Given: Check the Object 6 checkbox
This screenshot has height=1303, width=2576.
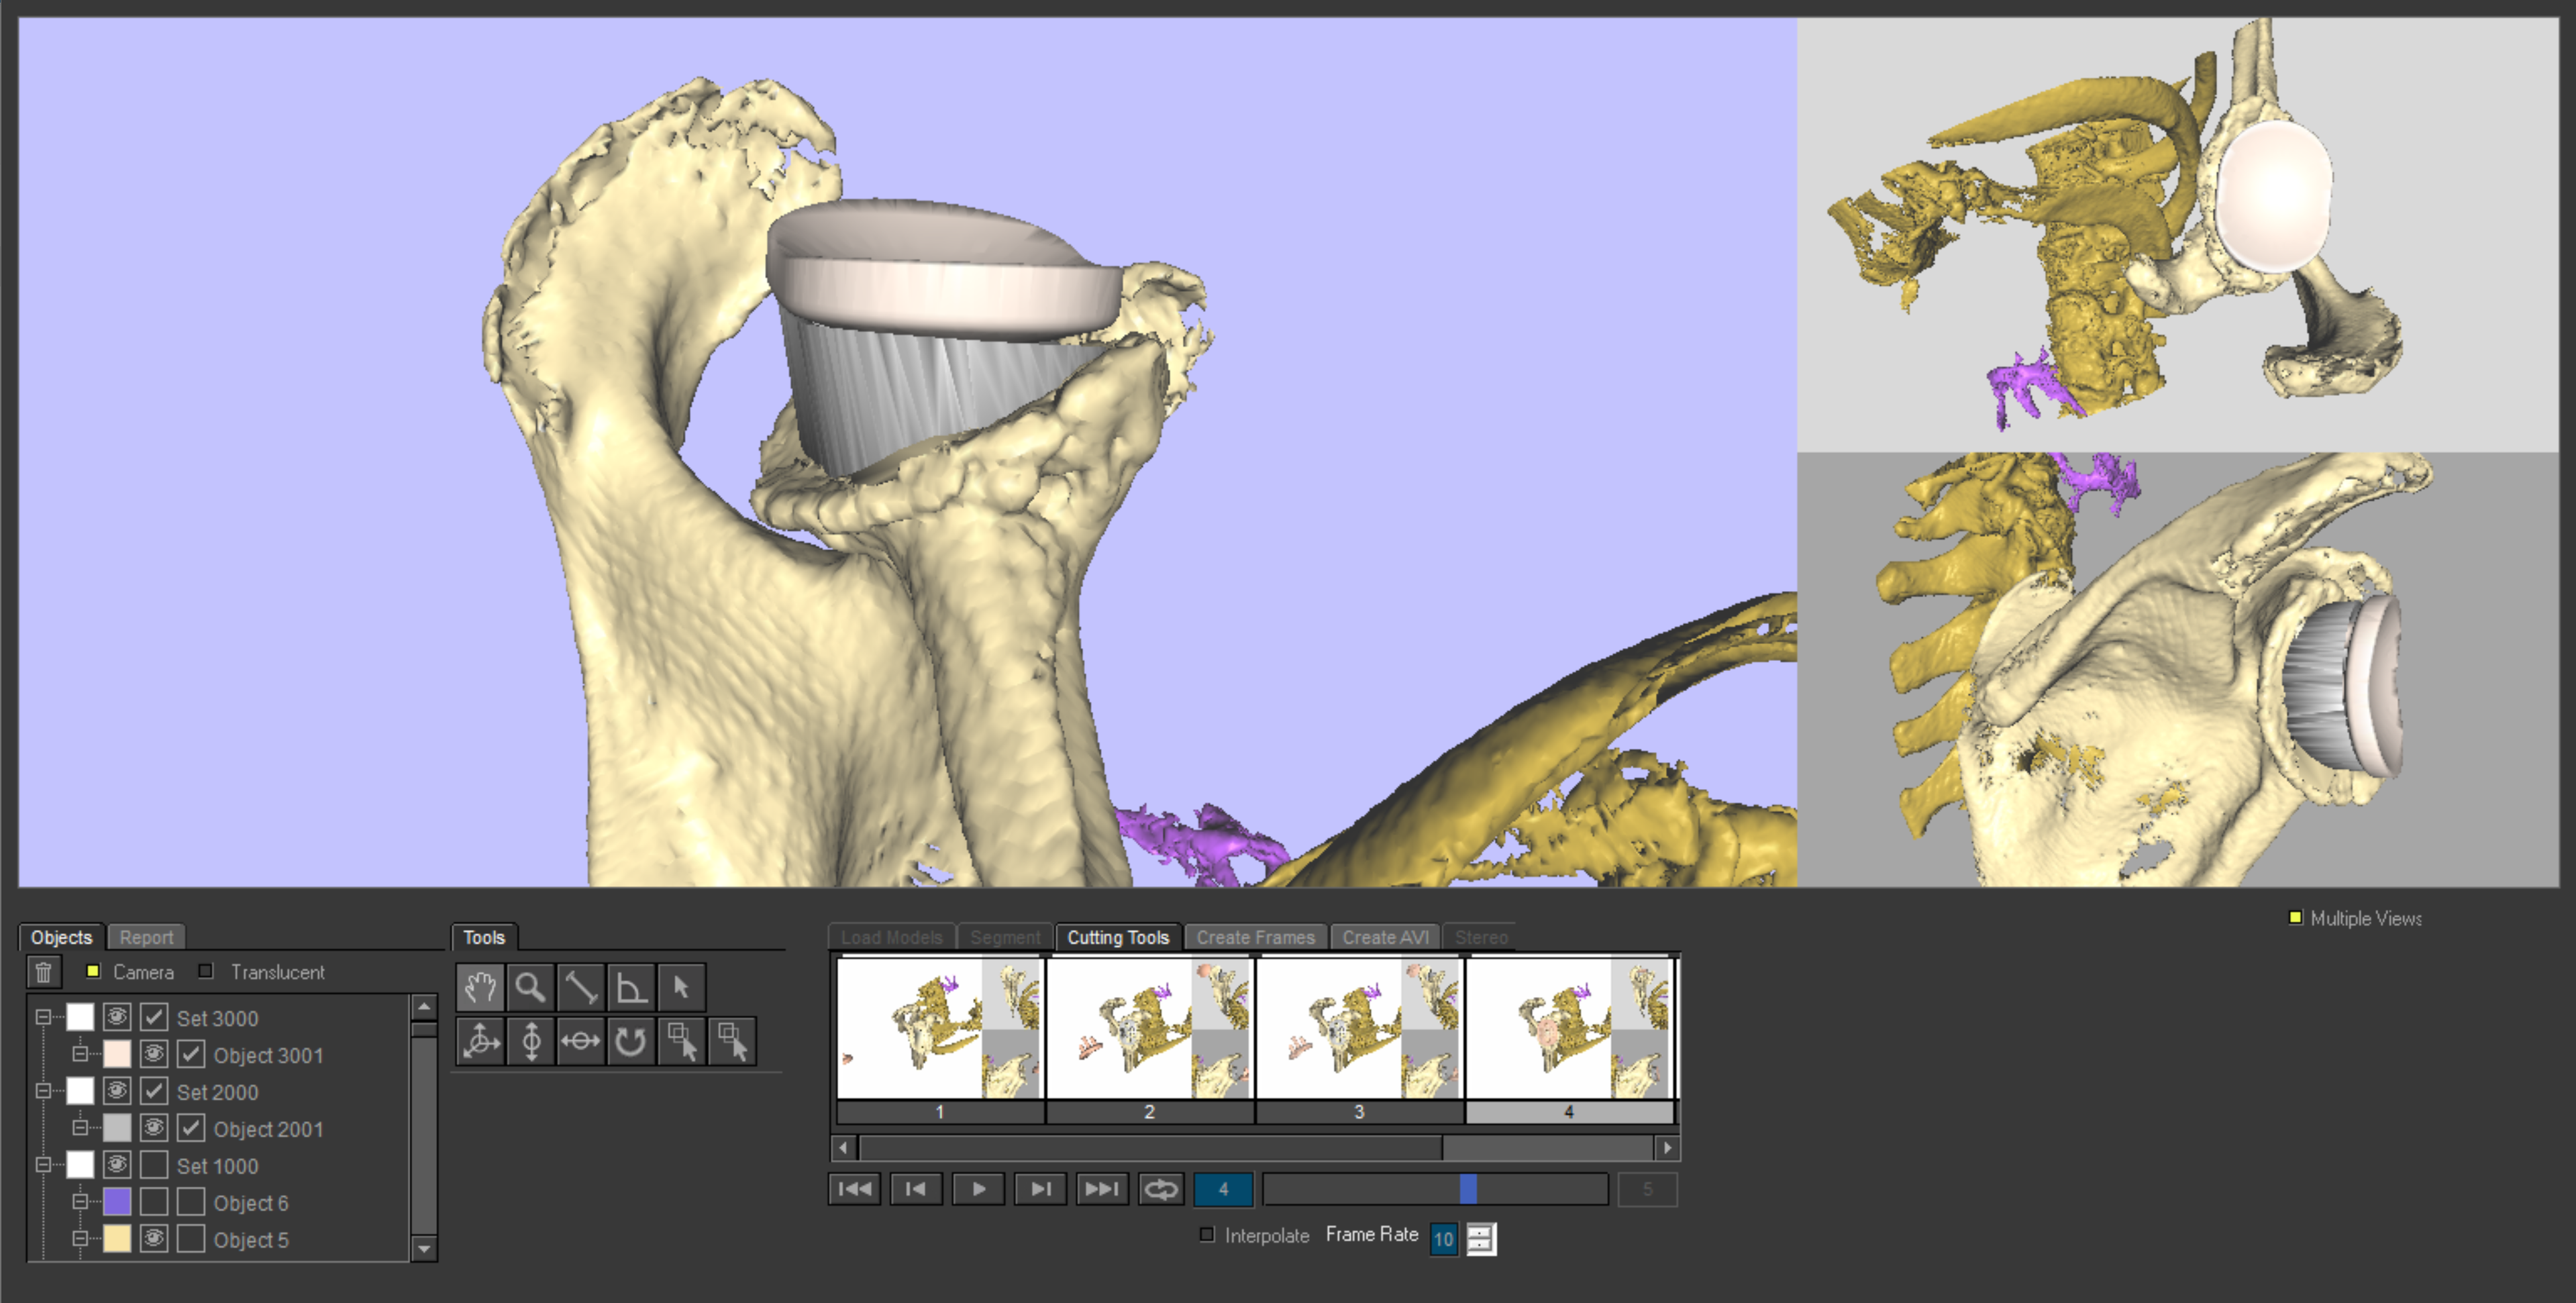Looking at the screenshot, I should 190,1202.
